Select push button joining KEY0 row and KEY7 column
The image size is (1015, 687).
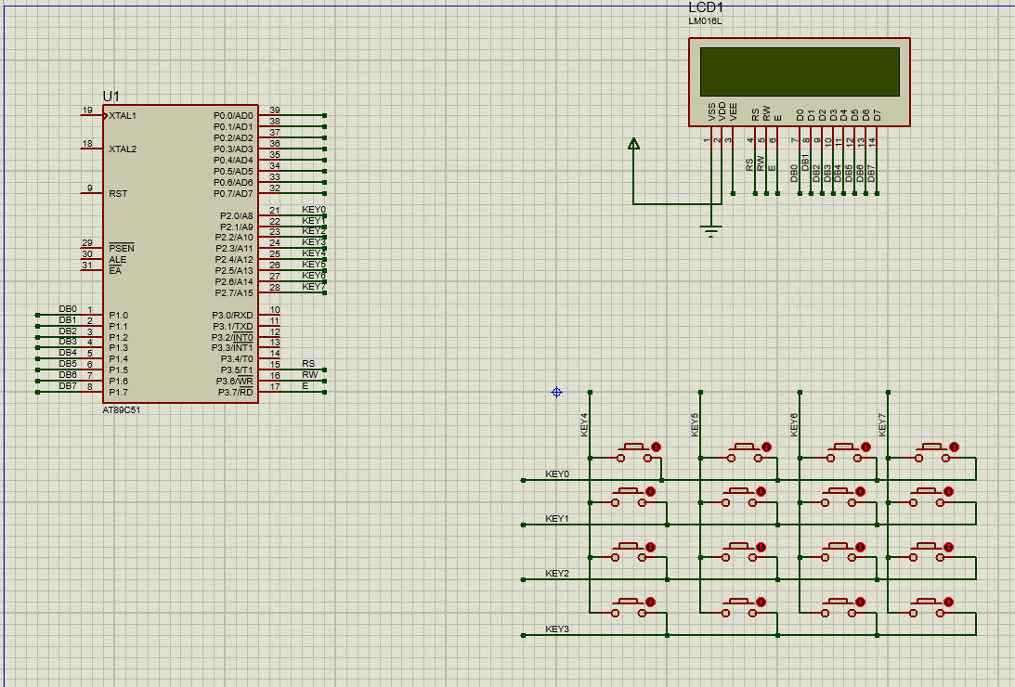(932, 453)
